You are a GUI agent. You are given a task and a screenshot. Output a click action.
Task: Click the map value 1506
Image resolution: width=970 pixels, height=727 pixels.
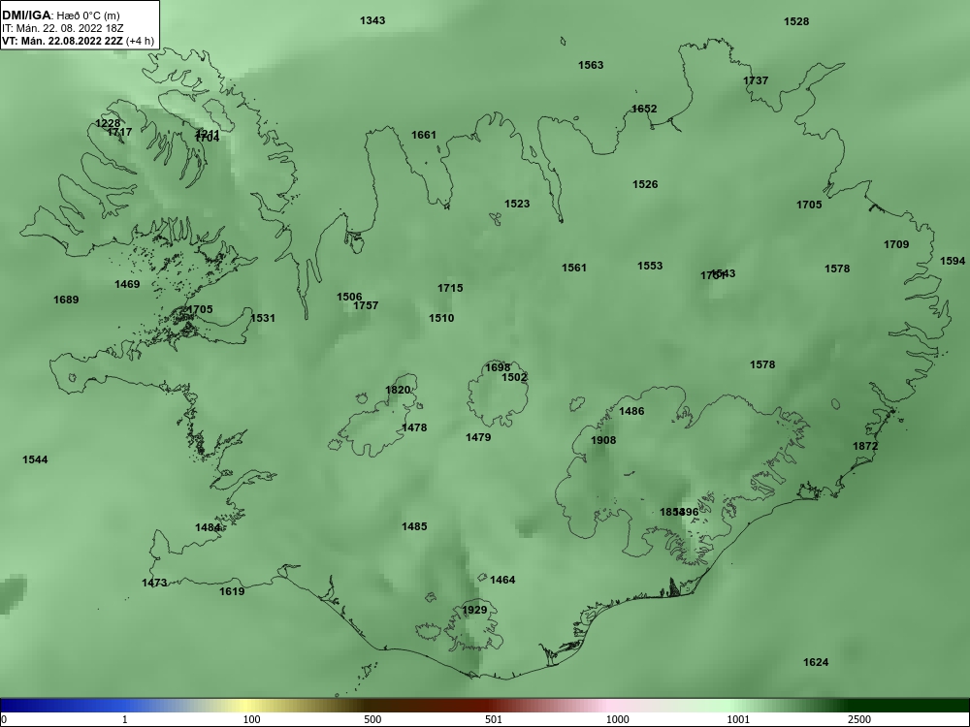point(349,297)
